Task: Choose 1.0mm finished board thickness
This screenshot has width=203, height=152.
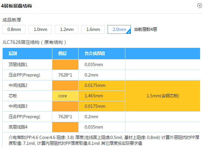Action: tap(40, 29)
